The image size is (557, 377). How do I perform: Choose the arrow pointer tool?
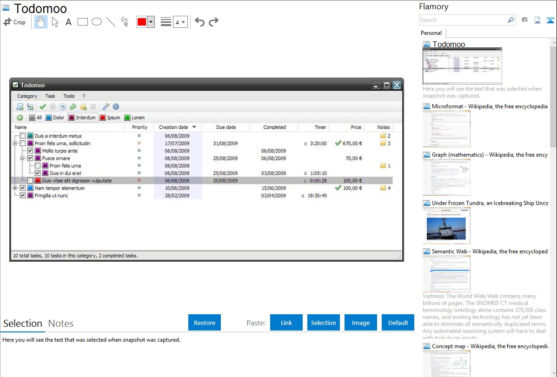click(x=55, y=22)
